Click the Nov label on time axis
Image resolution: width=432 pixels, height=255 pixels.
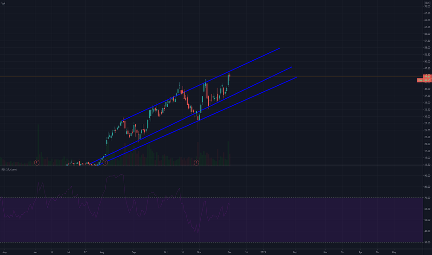[199, 252]
